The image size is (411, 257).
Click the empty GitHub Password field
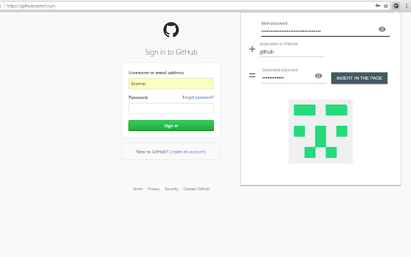(x=171, y=108)
